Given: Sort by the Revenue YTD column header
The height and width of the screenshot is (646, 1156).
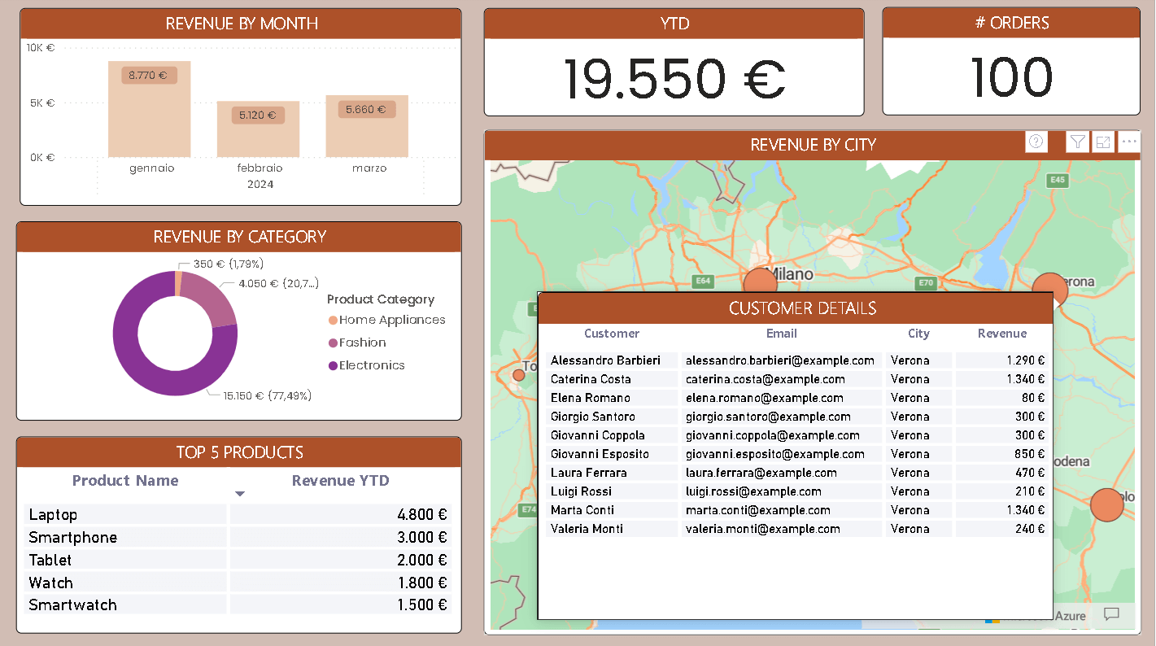Looking at the screenshot, I should coord(341,481).
